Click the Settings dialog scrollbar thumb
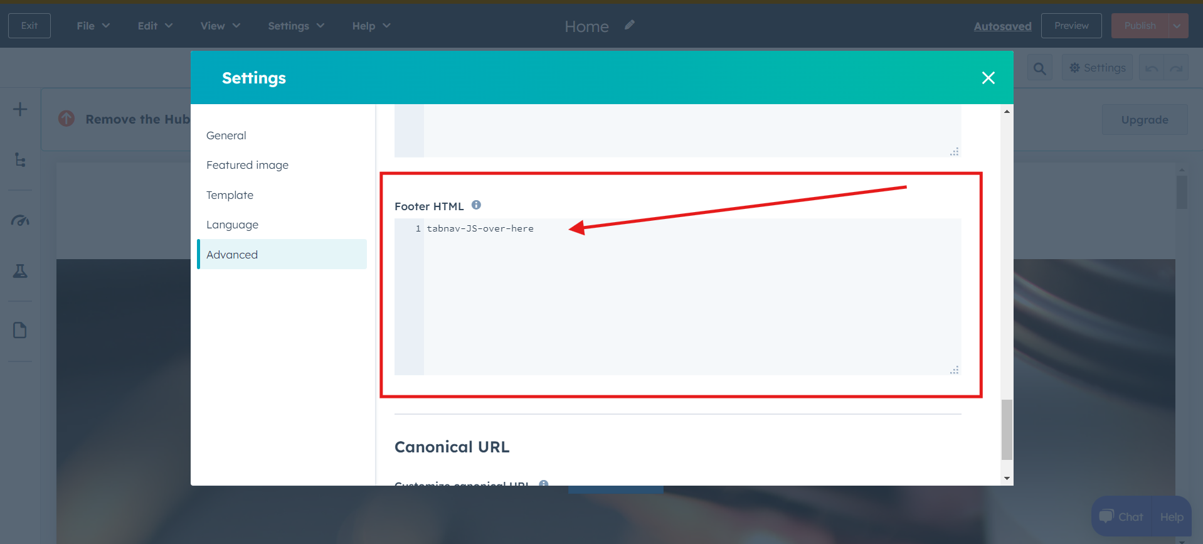Image resolution: width=1203 pixels, height=544 pixels. click(1007, 430)
